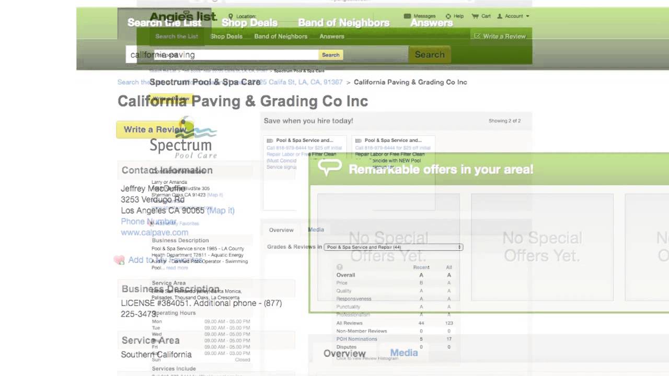Click the large Shop Deals heading

(249, 22)
